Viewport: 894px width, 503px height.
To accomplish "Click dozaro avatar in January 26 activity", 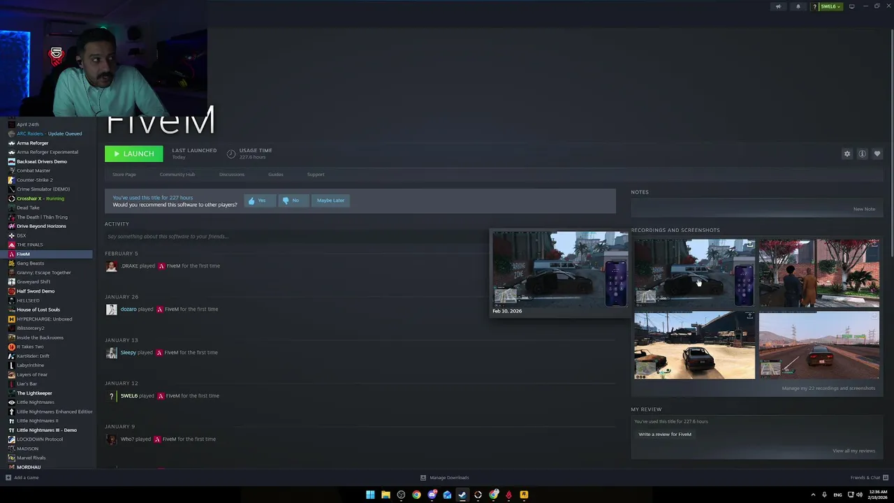I will tap(111, 309).
